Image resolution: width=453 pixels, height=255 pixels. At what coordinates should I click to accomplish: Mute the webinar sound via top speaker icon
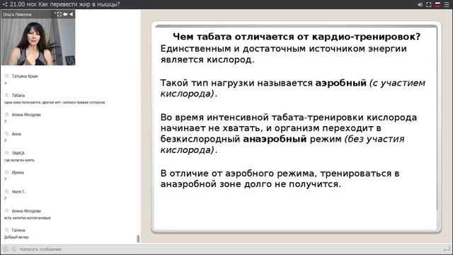[x=420, y=5]
